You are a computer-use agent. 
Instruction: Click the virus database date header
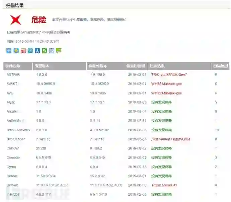pos(136,66)
